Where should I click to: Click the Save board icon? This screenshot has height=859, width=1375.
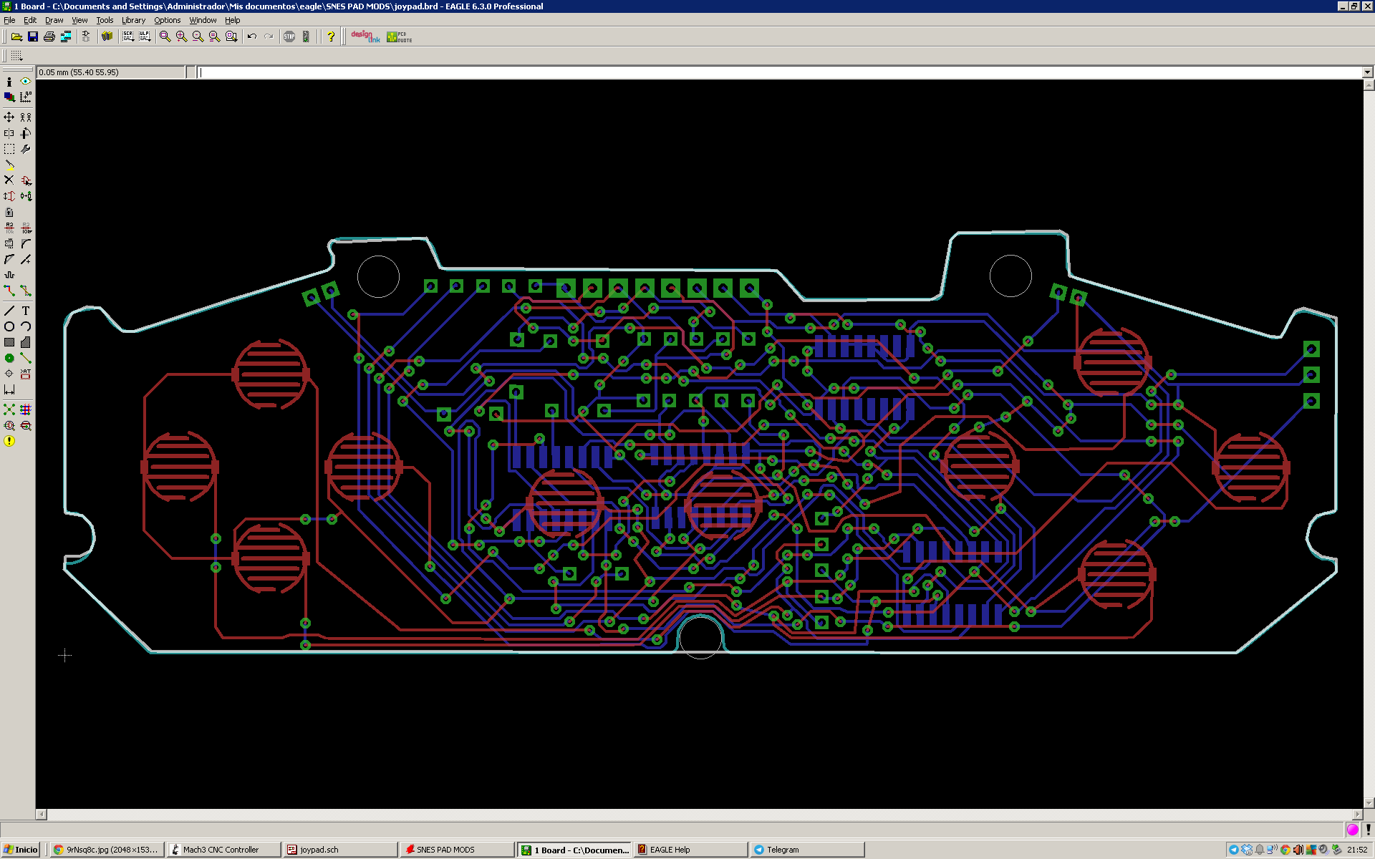(33, 37)
